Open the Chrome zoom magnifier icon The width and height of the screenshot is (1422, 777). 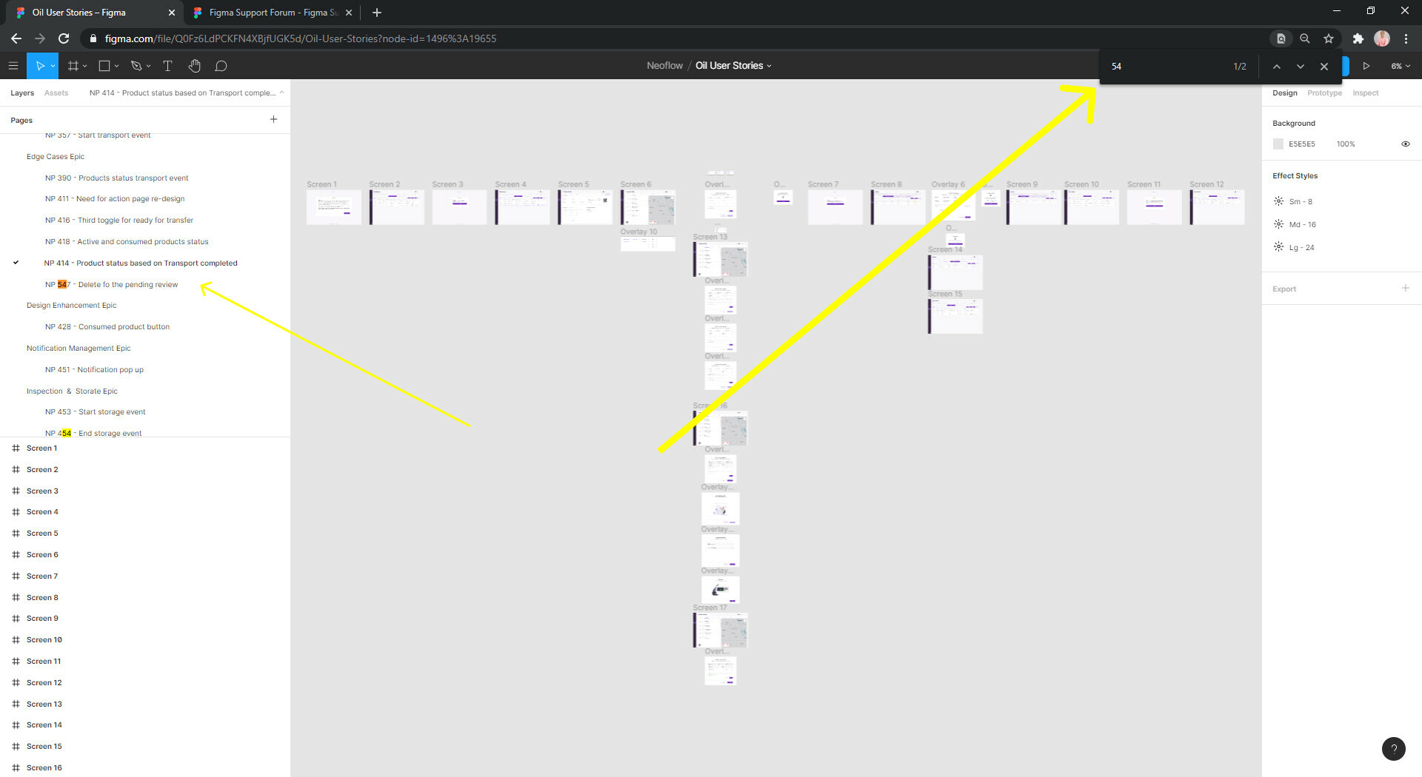point(1305,38)
